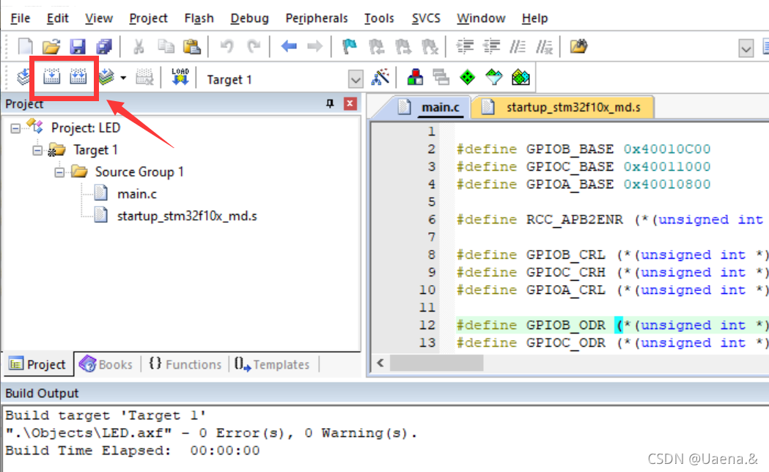Undo last edit
769x472 pixels.
(227, 47)
